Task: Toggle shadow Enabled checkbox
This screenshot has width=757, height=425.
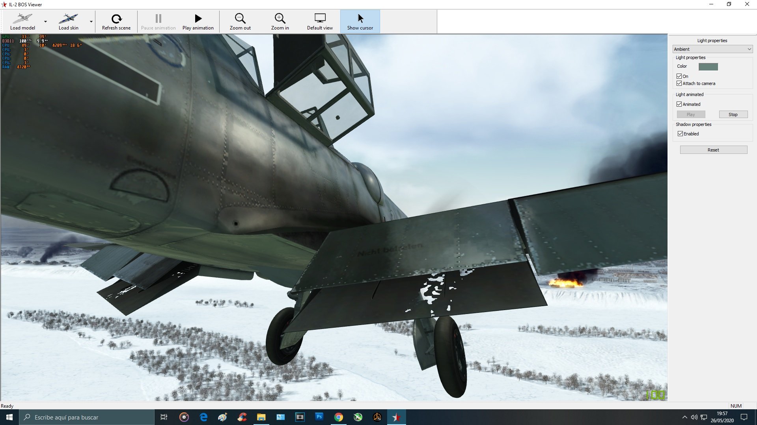Action: 680,134
